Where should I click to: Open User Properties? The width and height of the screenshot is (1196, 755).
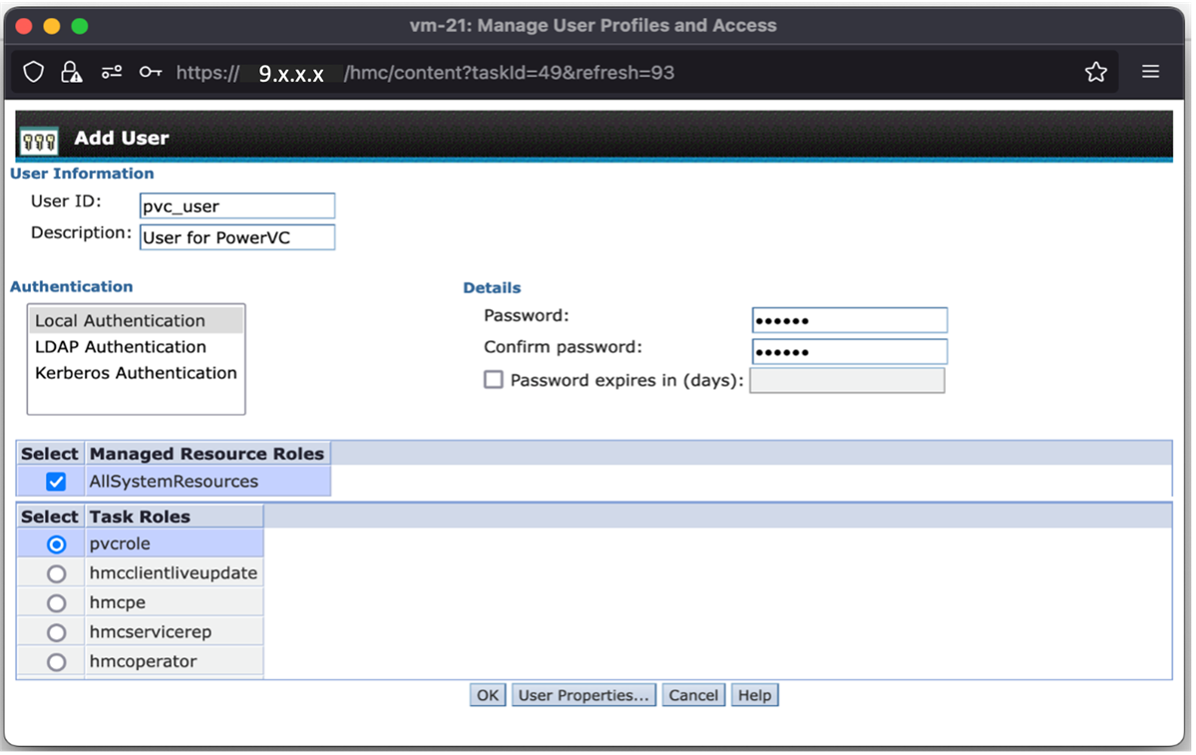(584, 694)
